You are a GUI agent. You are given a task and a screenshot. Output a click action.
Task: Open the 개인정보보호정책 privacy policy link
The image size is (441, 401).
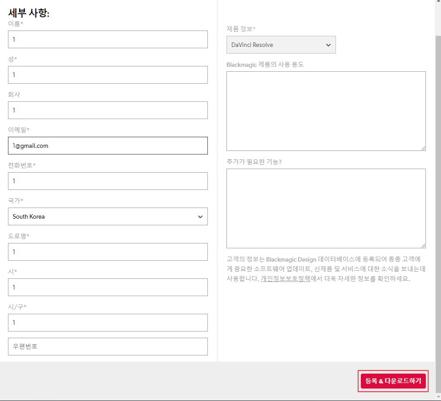285,278
